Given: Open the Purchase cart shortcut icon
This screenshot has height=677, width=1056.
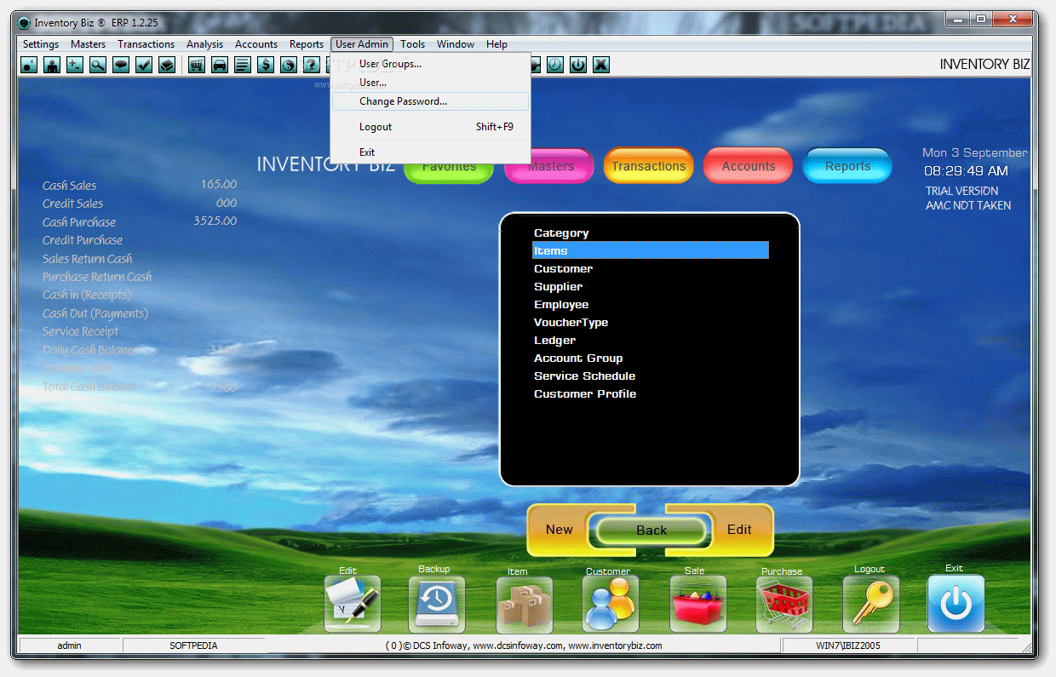Looking at the screenshot, I should coord(784,604).
